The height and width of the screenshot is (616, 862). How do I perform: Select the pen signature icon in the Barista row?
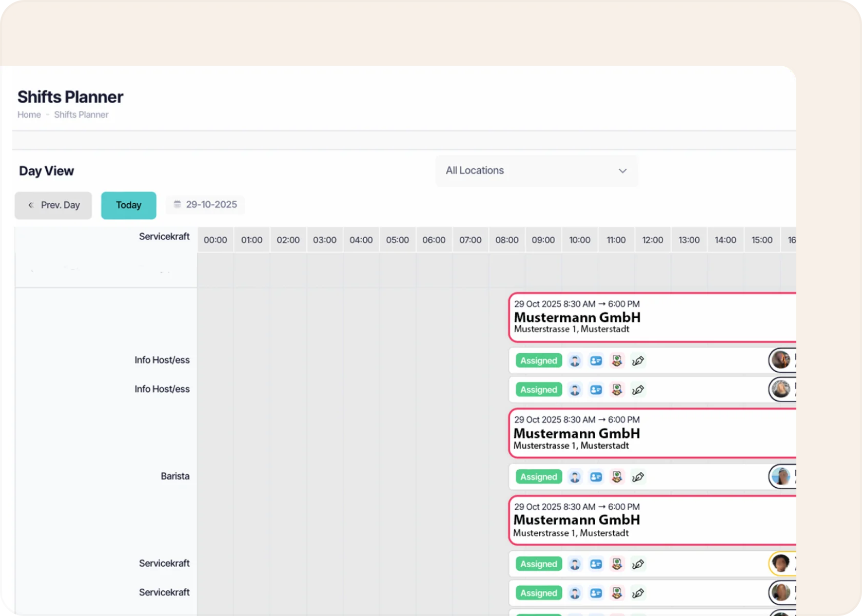pyautogui.click(x=638, y=477)
